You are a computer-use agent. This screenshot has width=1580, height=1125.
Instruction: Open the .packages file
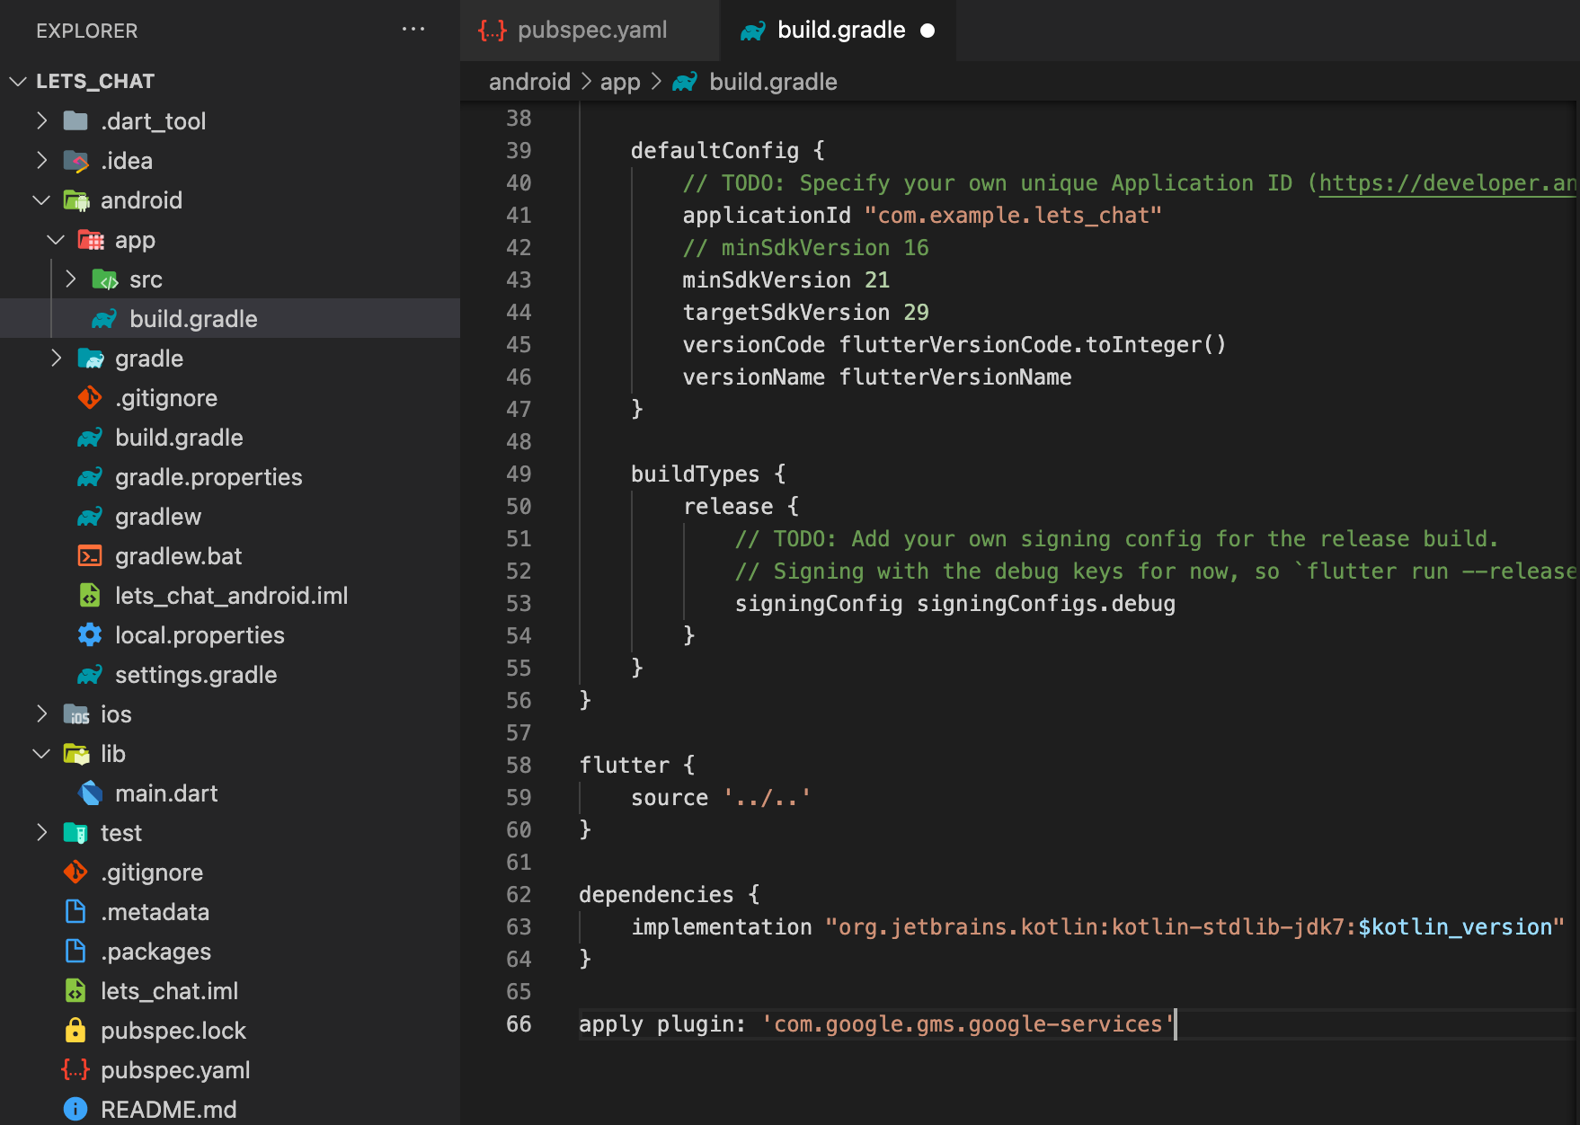click(x=230, y=951)
